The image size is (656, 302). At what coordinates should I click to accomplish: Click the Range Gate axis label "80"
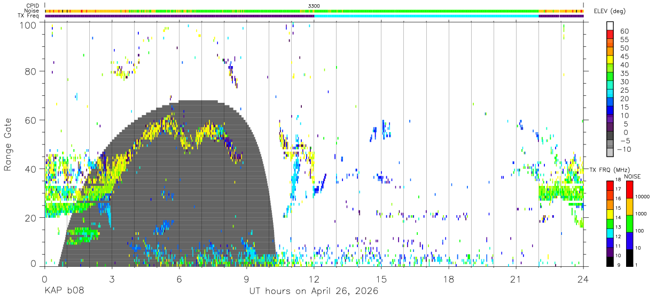(30, 71)
